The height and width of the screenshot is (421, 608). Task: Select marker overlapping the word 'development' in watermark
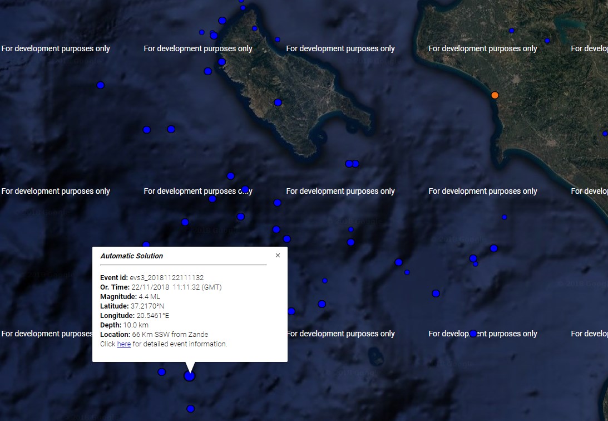(473, 334)
